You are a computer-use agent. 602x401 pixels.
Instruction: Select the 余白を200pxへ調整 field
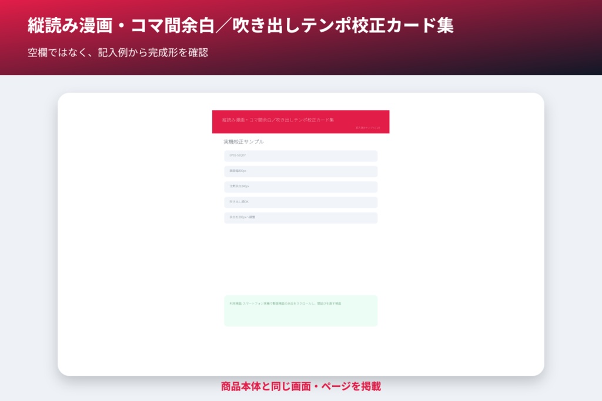300,218
